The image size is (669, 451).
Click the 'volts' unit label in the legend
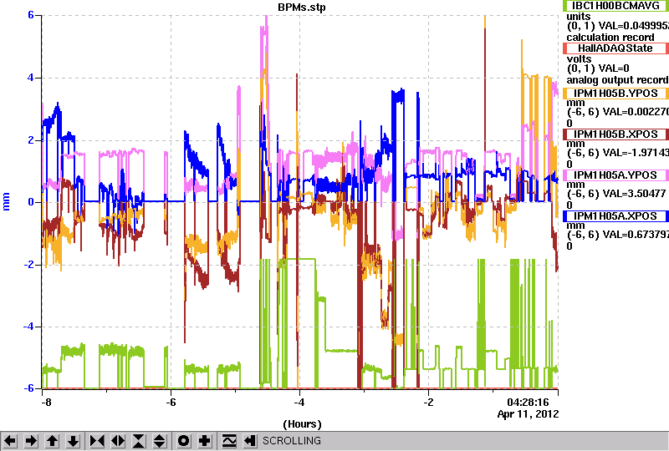(579, 58)
